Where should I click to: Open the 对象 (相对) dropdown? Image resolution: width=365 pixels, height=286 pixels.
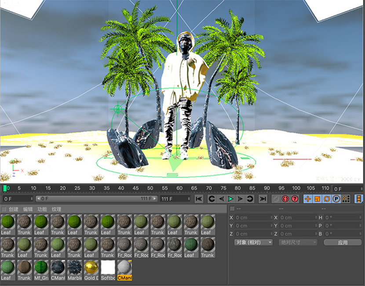click(x=254, y=242)
